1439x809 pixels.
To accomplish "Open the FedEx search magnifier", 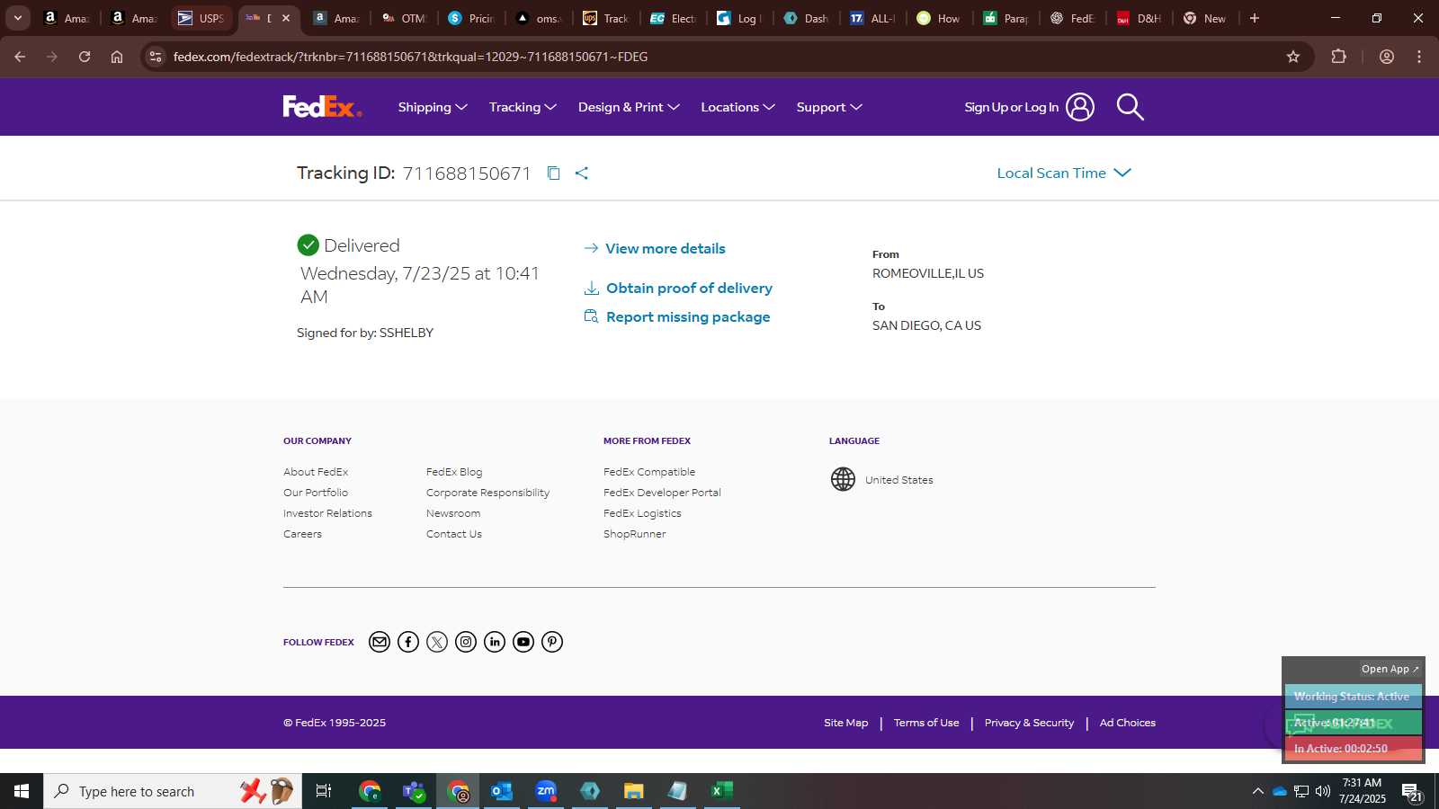I will (x=1130, y=107).
